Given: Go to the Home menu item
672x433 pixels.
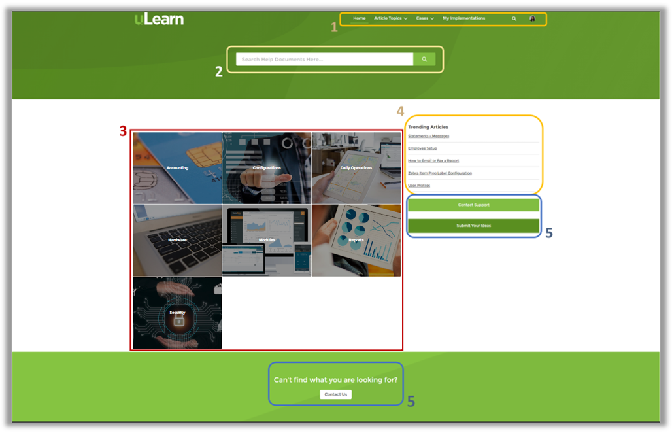Looking at the screenshot, I should tap(359, 18).
